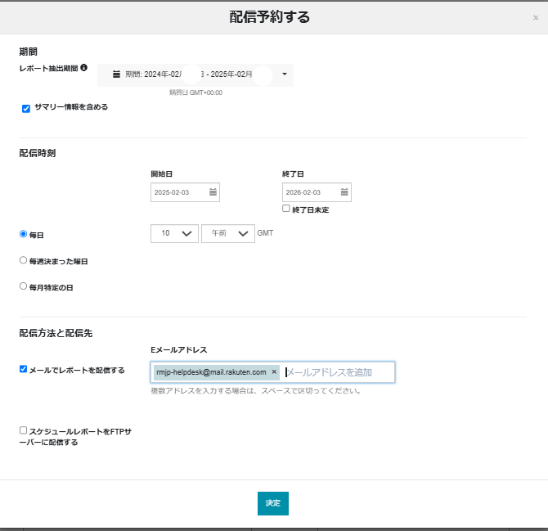Enable FTP server schedule report checkbox
Image resolution: width=548 pixels, height=531 pixels.
[24, 430]
